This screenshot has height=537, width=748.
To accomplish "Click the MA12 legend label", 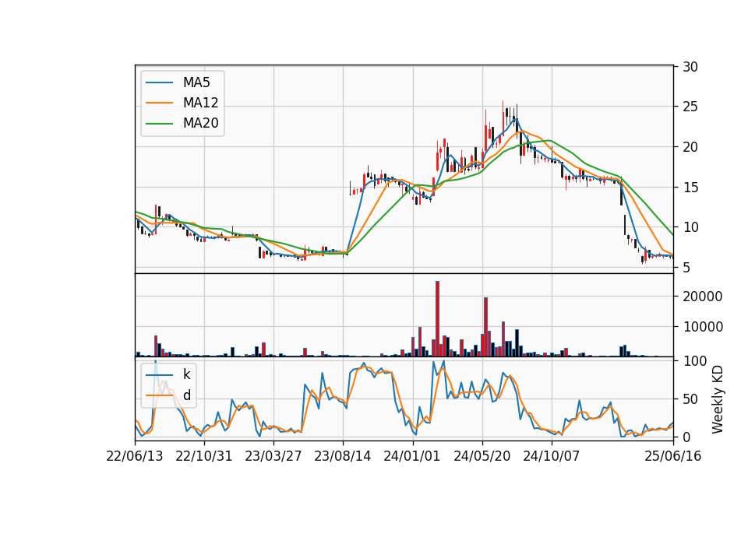I will pos(200,103).
